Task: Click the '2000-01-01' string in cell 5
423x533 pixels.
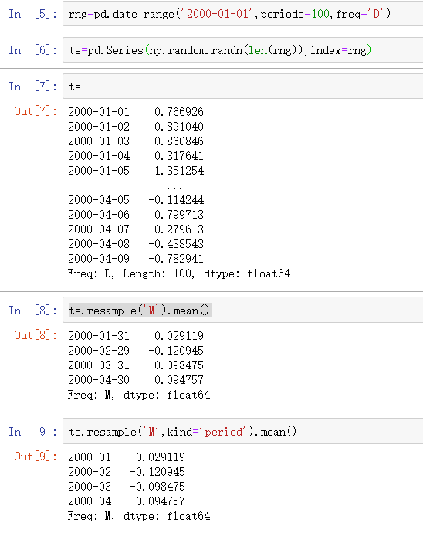Action: point(218,14)
